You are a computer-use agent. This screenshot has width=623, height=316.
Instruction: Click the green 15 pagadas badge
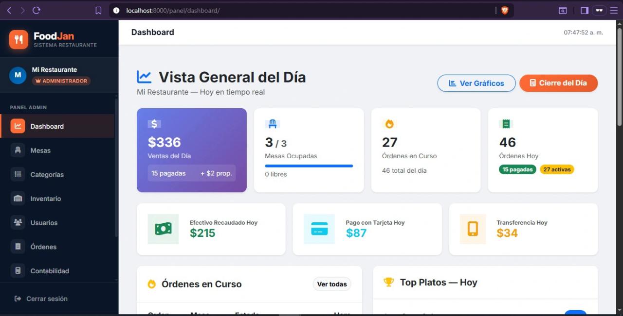coord(517,169)
